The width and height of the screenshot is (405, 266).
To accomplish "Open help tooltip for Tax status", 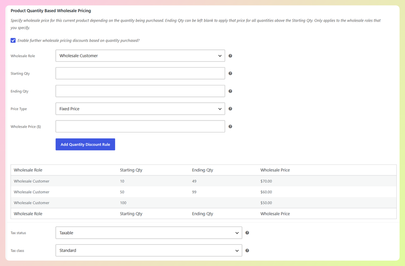I will coord(247,233).
